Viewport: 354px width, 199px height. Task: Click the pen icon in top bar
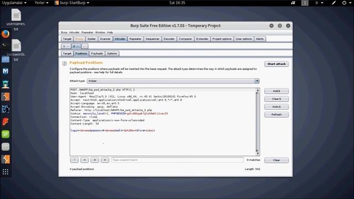click(334, 3)
